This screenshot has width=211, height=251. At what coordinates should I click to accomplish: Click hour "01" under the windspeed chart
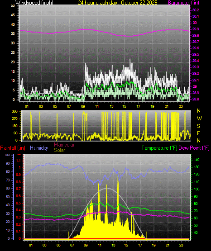[x=27, y=106]
